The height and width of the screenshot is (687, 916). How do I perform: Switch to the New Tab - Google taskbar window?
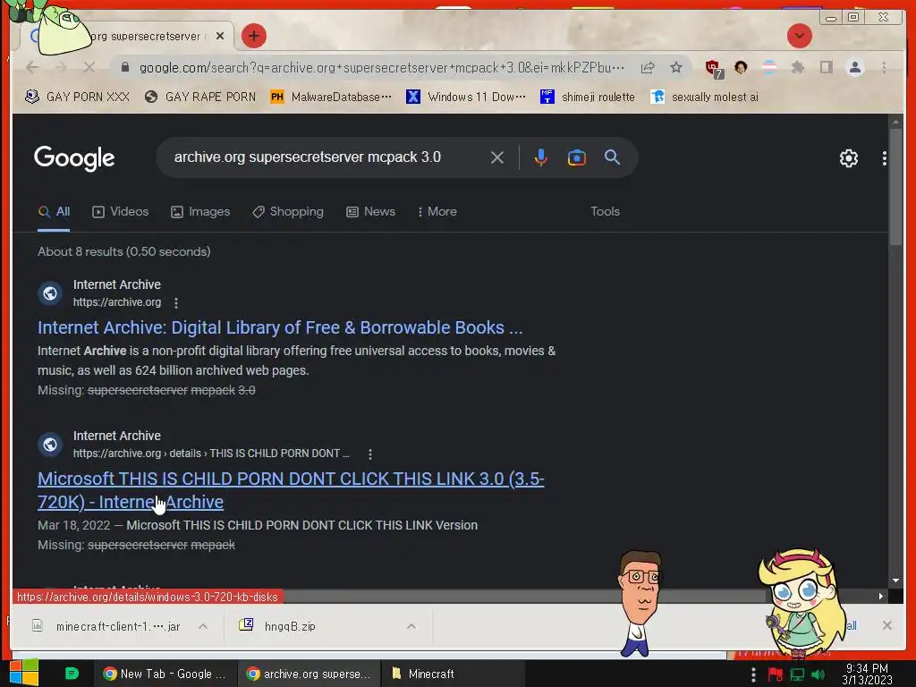click(165, 674)
